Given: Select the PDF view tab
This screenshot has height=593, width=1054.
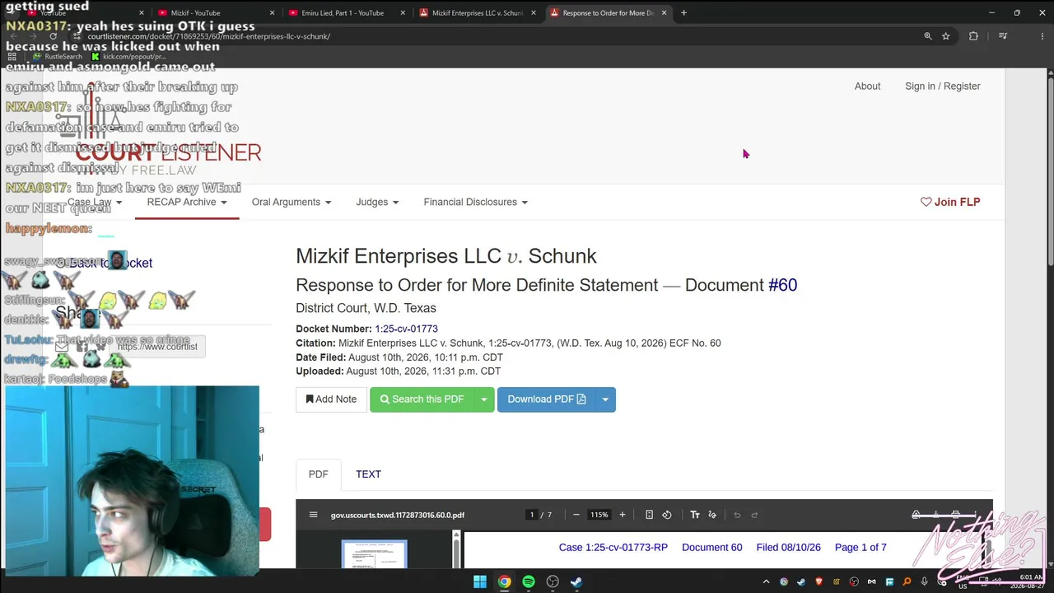Looking at the screenshot, I should 318,474.
